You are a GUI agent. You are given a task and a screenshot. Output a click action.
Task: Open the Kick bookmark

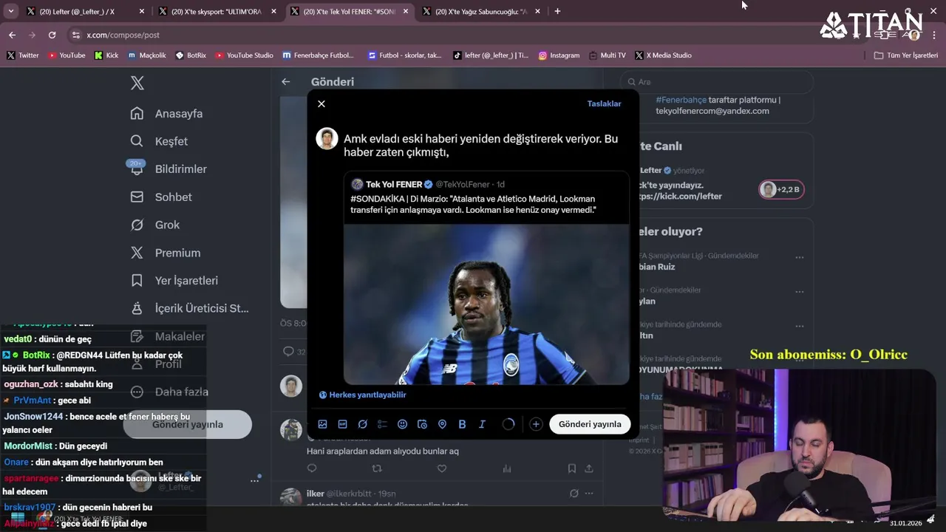coord(106,55)
